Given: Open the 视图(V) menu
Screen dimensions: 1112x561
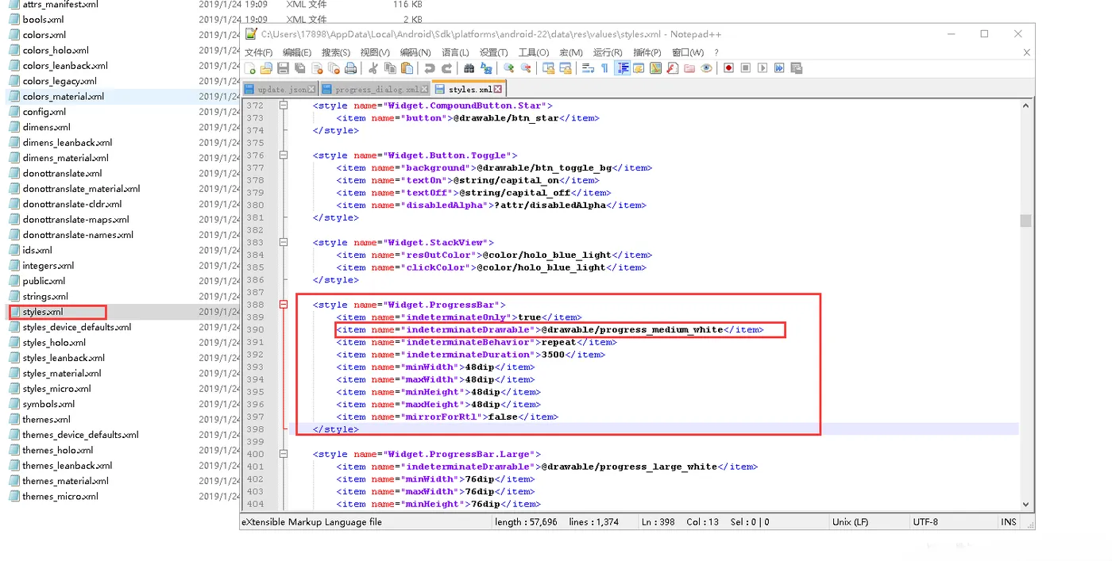Looking at the screenshot, I should (x=375, y=52).
